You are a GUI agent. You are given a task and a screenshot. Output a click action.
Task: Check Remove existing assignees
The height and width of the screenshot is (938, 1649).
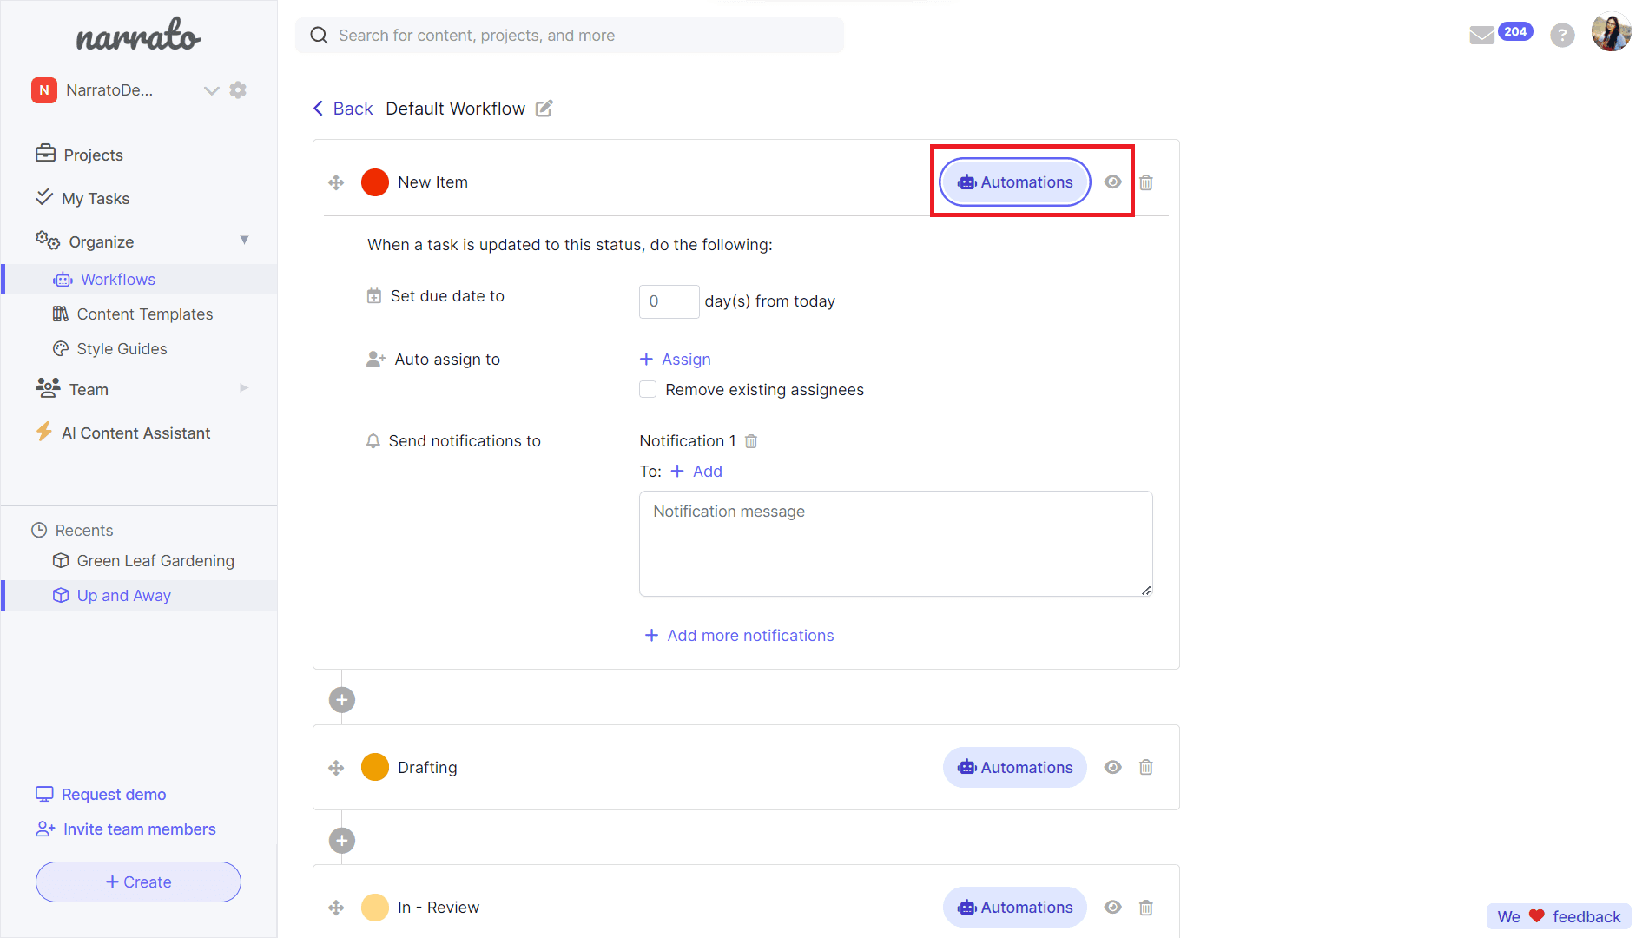pyautogui.click(x=648, y=389)
